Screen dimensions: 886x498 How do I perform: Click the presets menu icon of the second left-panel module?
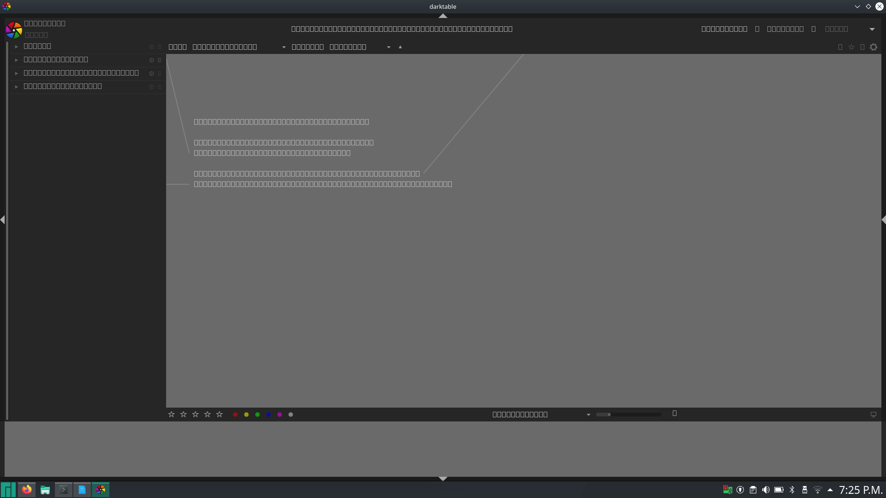pyautogui.click(x=159, y=60)
